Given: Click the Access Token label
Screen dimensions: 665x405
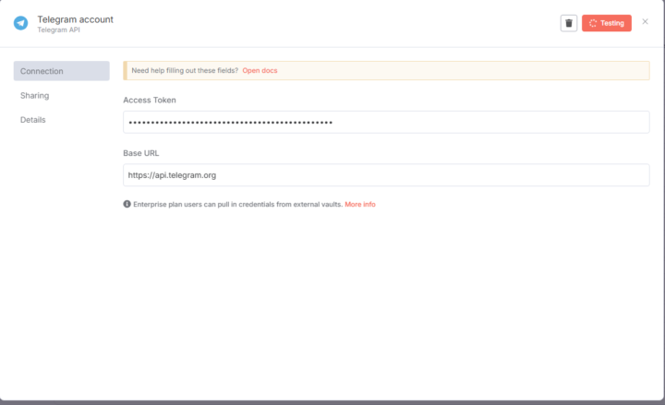Looking at the screenshot, I should [150, 100].
